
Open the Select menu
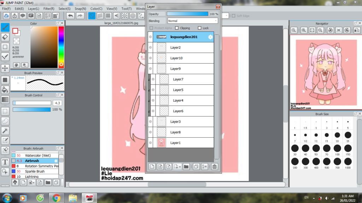[x=64, y=8]
